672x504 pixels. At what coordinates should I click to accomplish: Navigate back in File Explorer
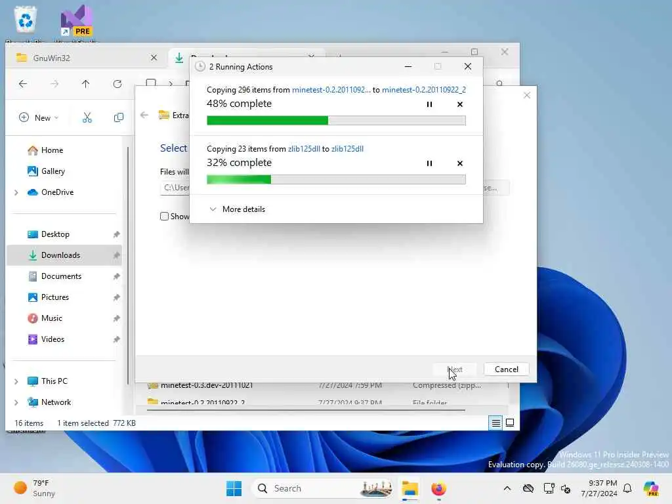click(x=23, y=84)
